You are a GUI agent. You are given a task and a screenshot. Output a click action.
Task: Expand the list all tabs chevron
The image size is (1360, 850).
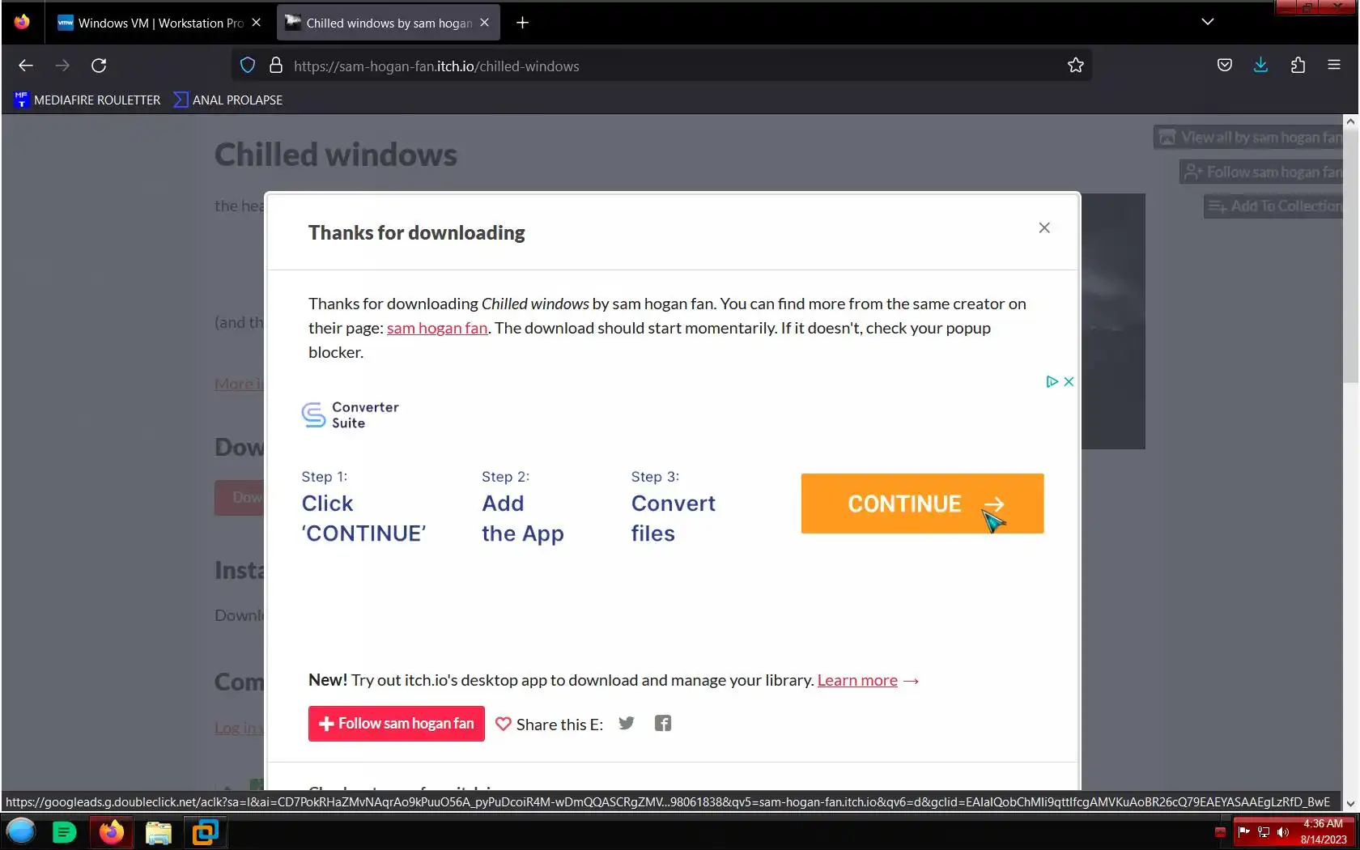click(1208, 22)
